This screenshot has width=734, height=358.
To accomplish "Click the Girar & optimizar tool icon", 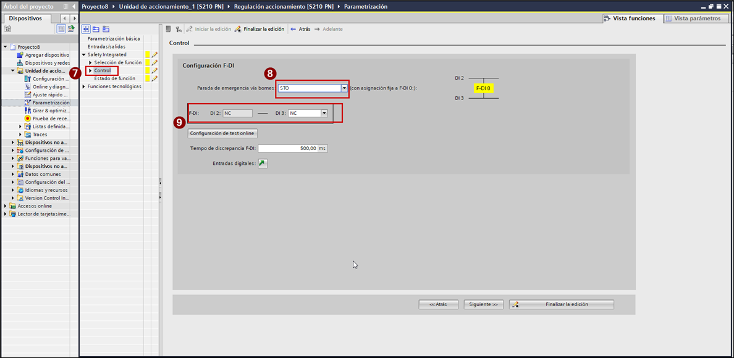I will click(x=28, y=110).
